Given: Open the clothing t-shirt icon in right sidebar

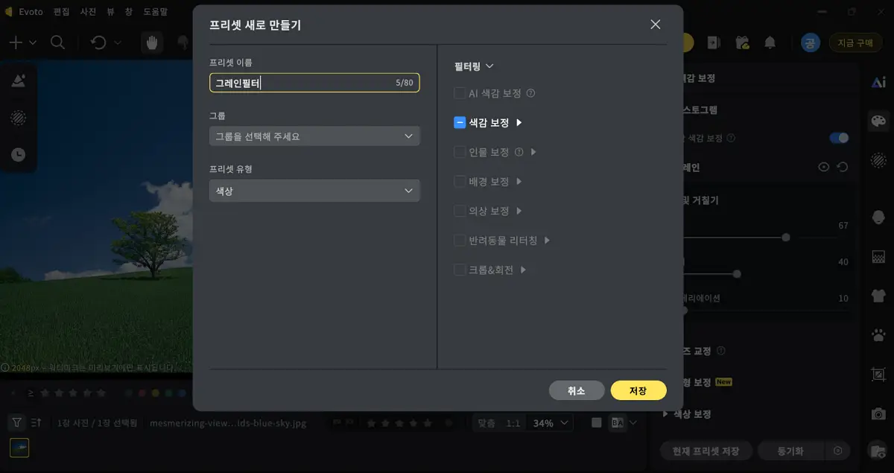Looking at the screenshot, I should click(878, 295).
